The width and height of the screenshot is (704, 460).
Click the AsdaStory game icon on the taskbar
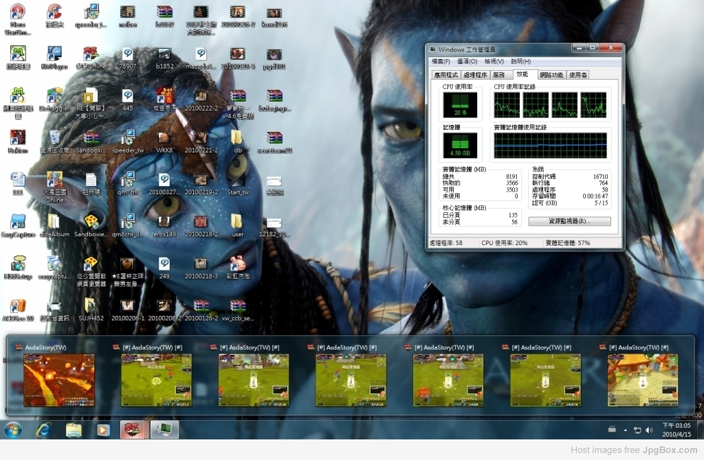tap(133, 430)
